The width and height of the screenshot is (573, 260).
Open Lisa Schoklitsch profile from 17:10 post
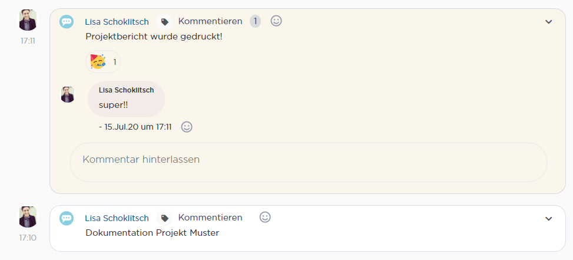click(117, 218)
